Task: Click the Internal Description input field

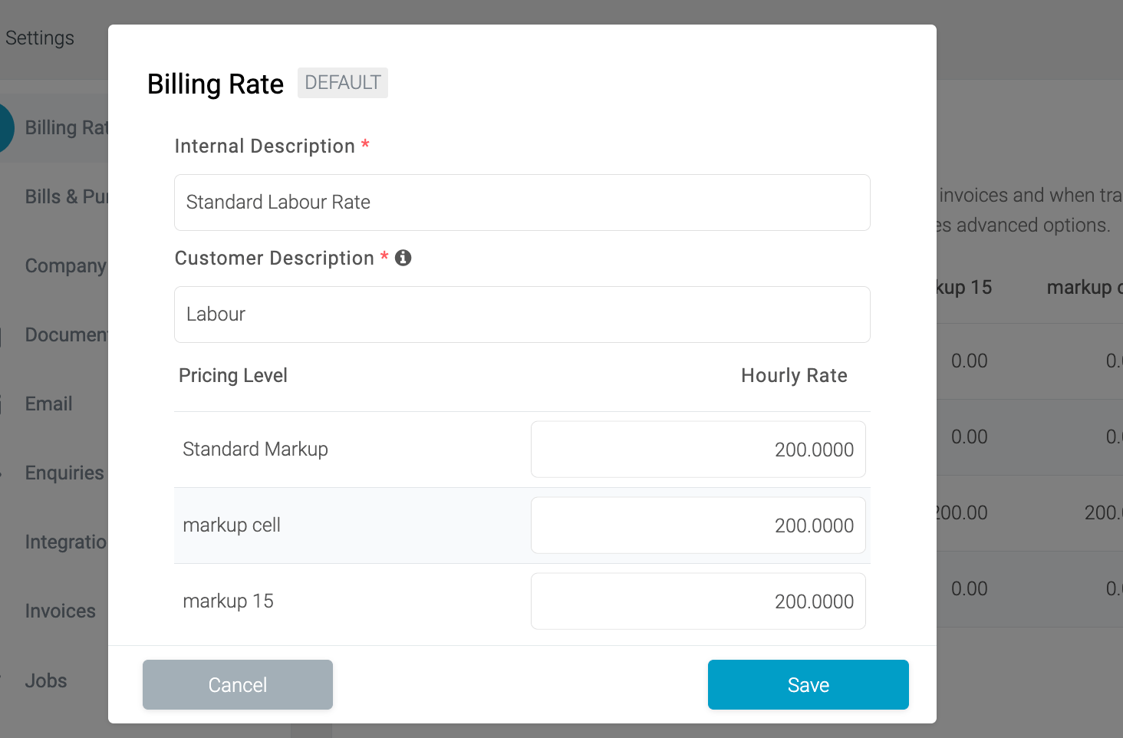Action: 522,202
